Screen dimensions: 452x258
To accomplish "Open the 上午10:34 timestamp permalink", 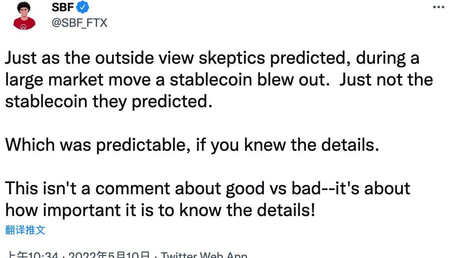I will (32, 255).
